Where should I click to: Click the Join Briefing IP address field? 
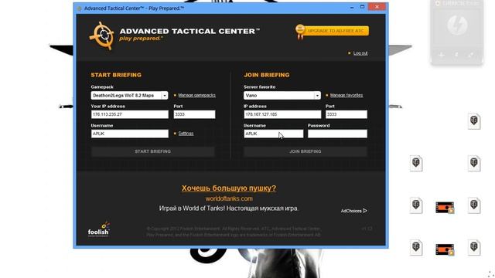tap(282, 114)
